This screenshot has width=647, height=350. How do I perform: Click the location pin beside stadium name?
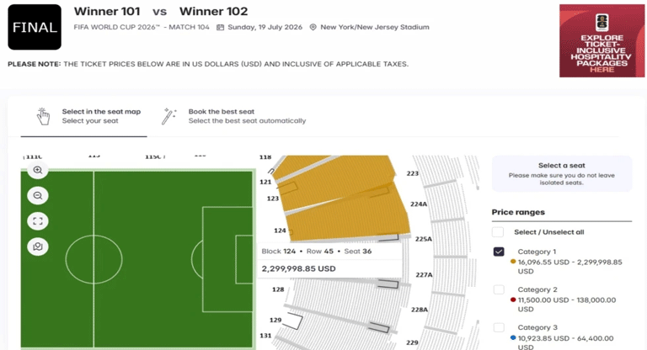point(313,27)
